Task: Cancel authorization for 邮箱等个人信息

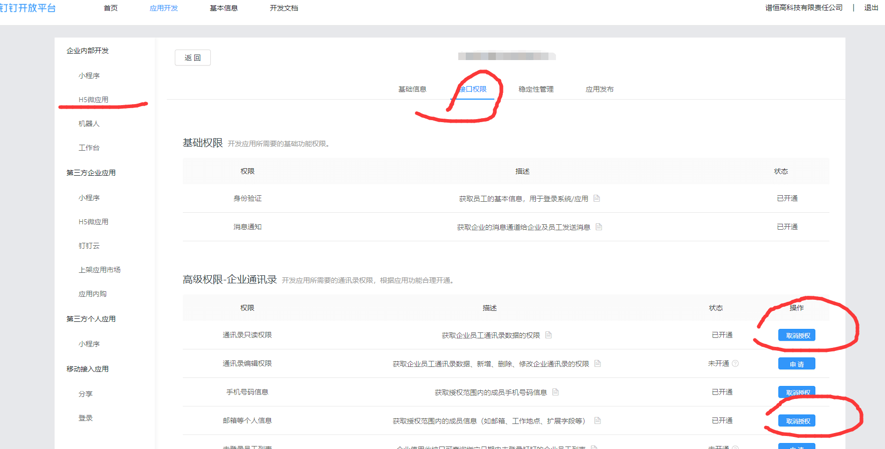Action: point(796,421)
